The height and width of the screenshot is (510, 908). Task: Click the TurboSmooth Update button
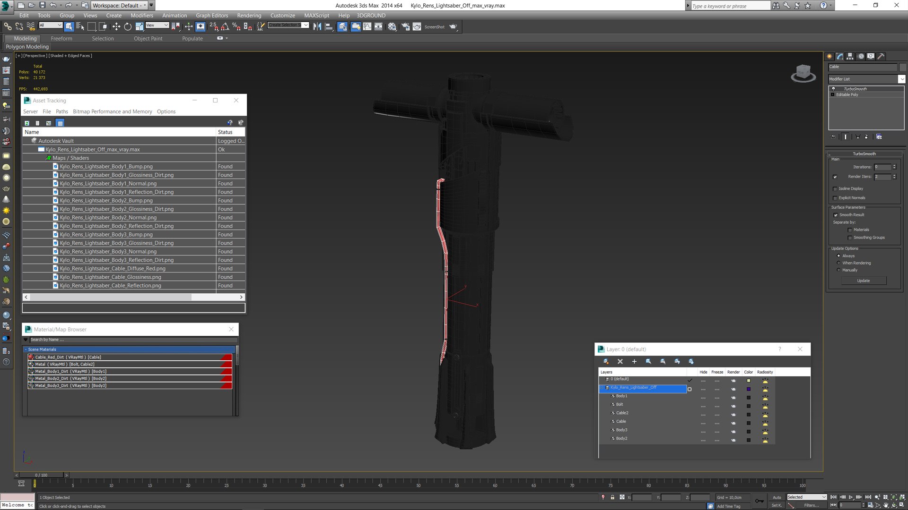click(864, 280)
